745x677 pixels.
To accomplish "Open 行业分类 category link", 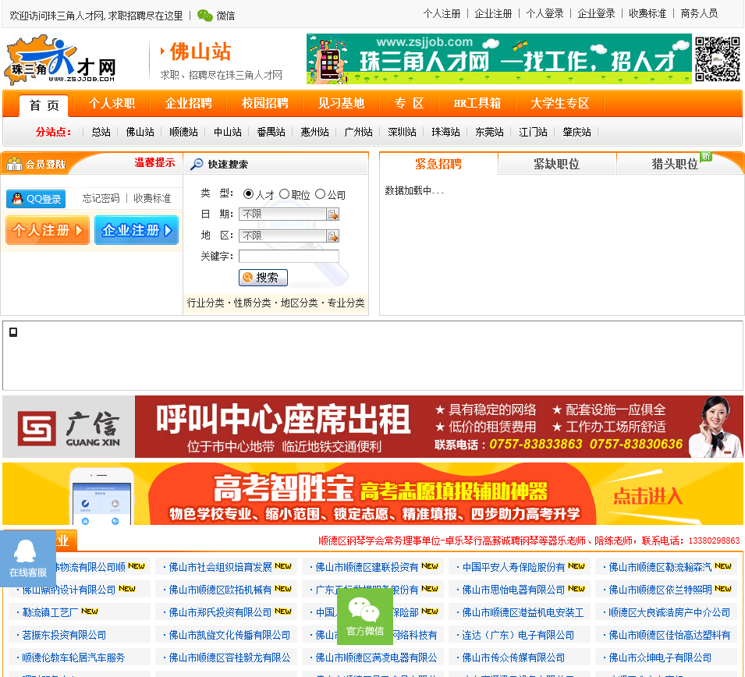I will [x=205, y=303].
